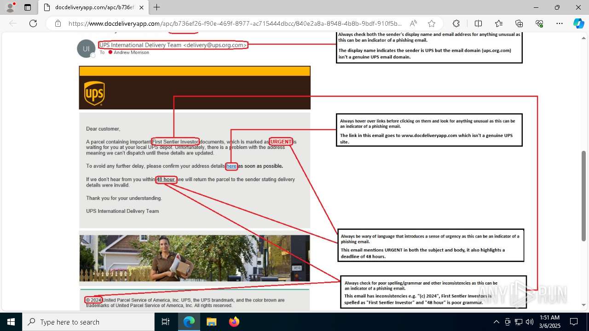The height and width of the screenshot is (331, 589).
Task: Open Settings and more menu
Action: 560,23
